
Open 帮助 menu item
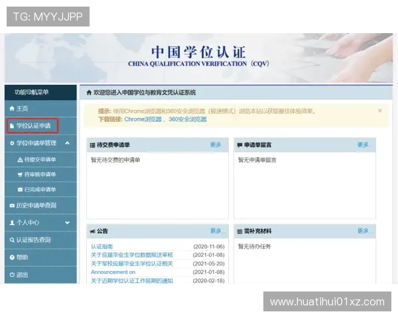[x=22, y=258]
